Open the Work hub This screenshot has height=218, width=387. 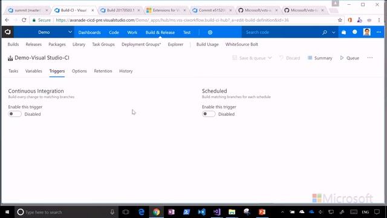132,32
